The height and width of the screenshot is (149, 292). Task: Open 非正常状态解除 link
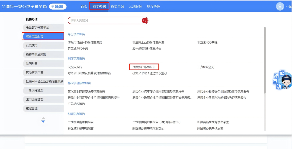[x=207, y=42]
